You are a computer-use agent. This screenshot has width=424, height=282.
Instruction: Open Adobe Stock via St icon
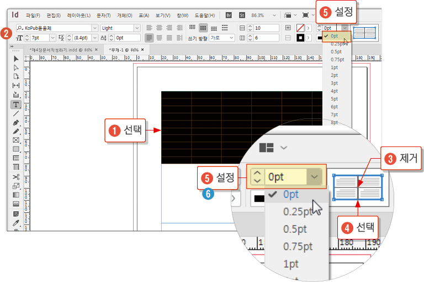point(242,15)
